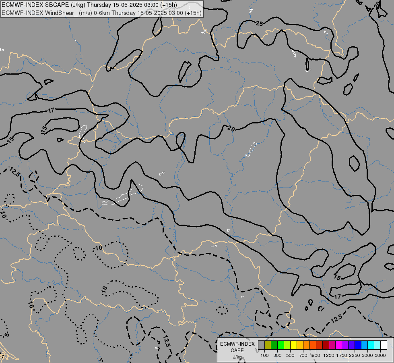Click the 20 contour label at map center
Screen dimensions: 394x363
pos(231,129)
